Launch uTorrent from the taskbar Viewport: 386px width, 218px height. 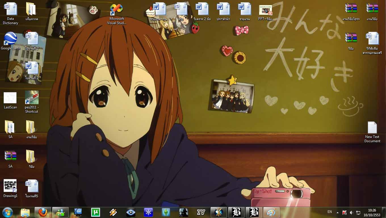96,212
